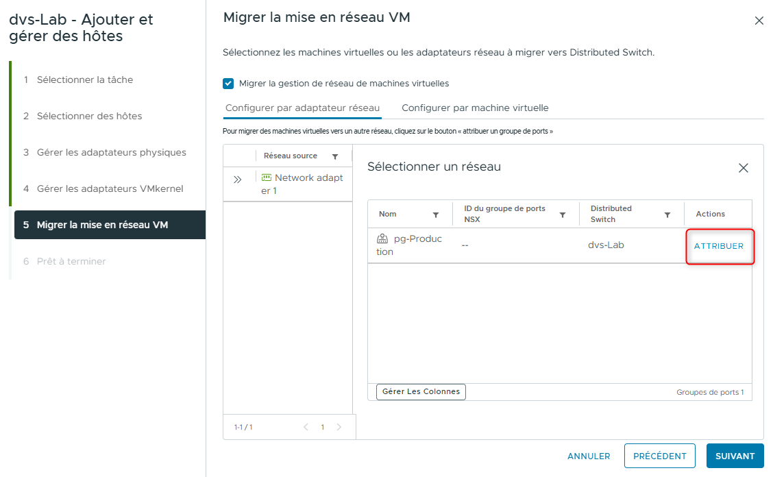This screenshot has width=773, height=477.
Task: Click the PRÉCÉDENT button
Action: [659, 456]
